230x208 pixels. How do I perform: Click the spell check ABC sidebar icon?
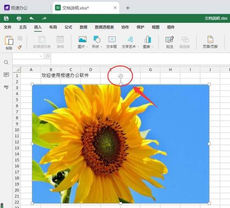point(6,87)
